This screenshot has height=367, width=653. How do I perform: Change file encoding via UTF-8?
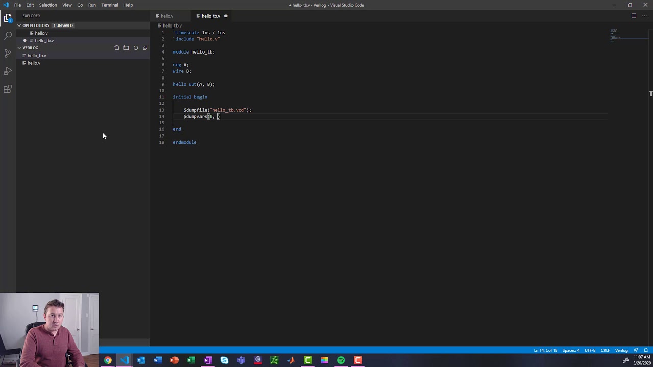tap(590, 350)
